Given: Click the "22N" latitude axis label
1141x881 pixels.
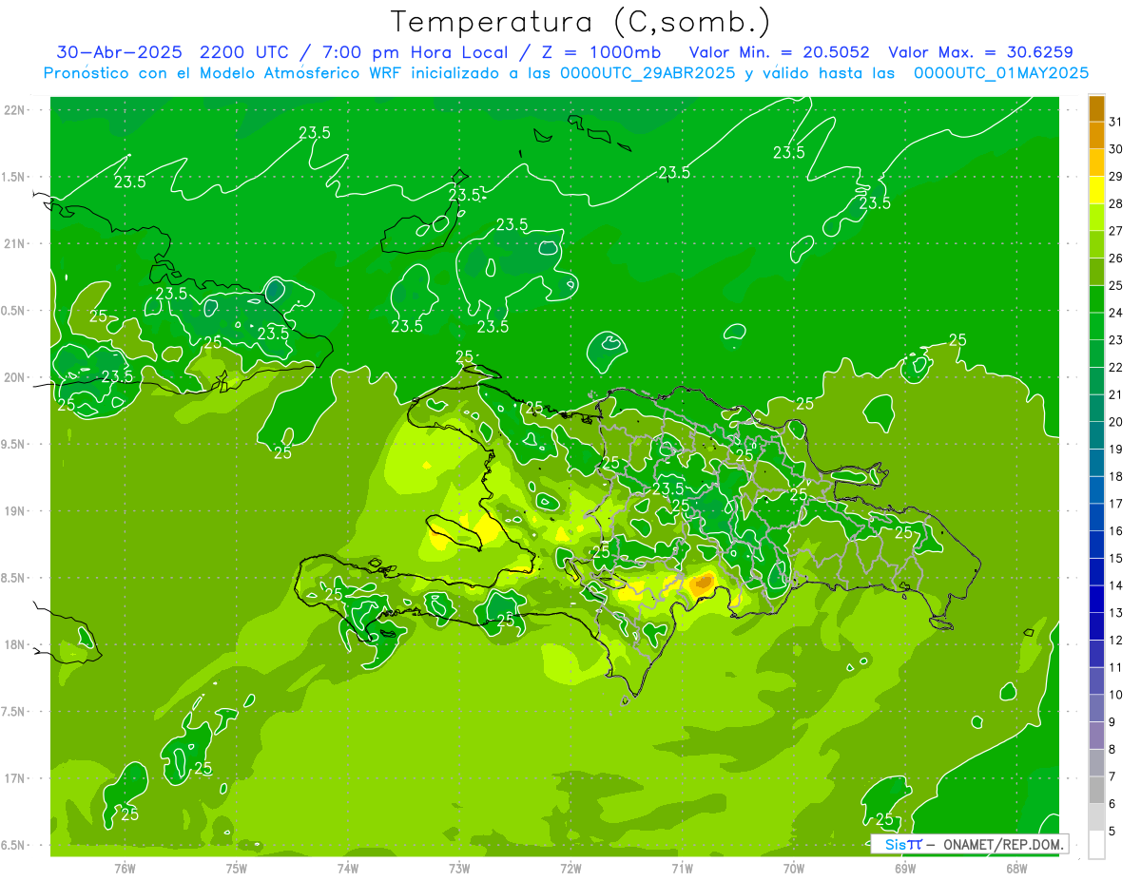Looking at the screenshot, I should pos(16,110).
